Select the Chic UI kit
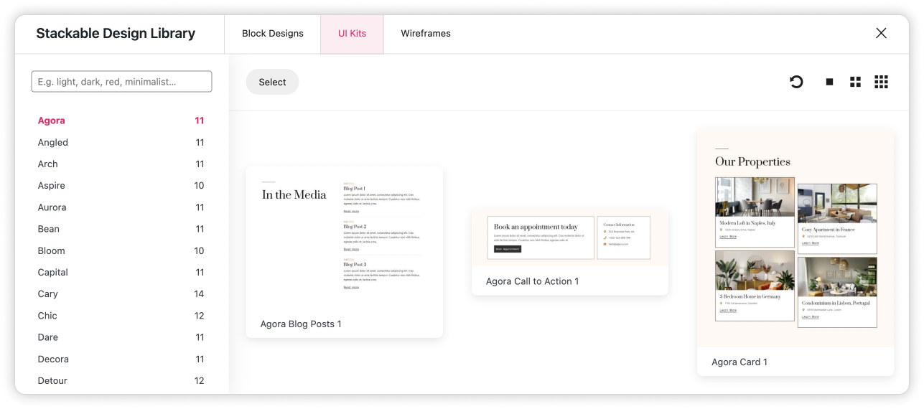This screenshot has height=409, width=924. coord(121,316)
